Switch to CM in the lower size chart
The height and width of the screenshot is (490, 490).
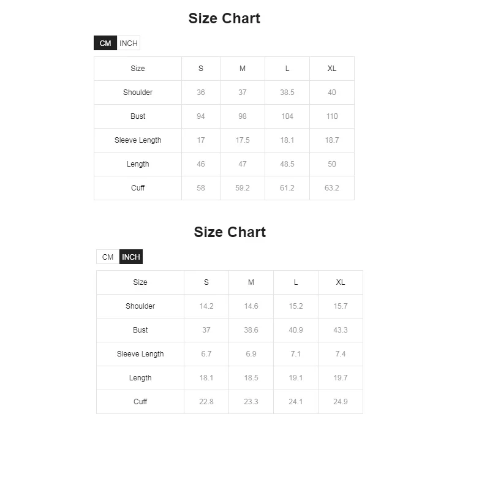click(x=108, y=257)
